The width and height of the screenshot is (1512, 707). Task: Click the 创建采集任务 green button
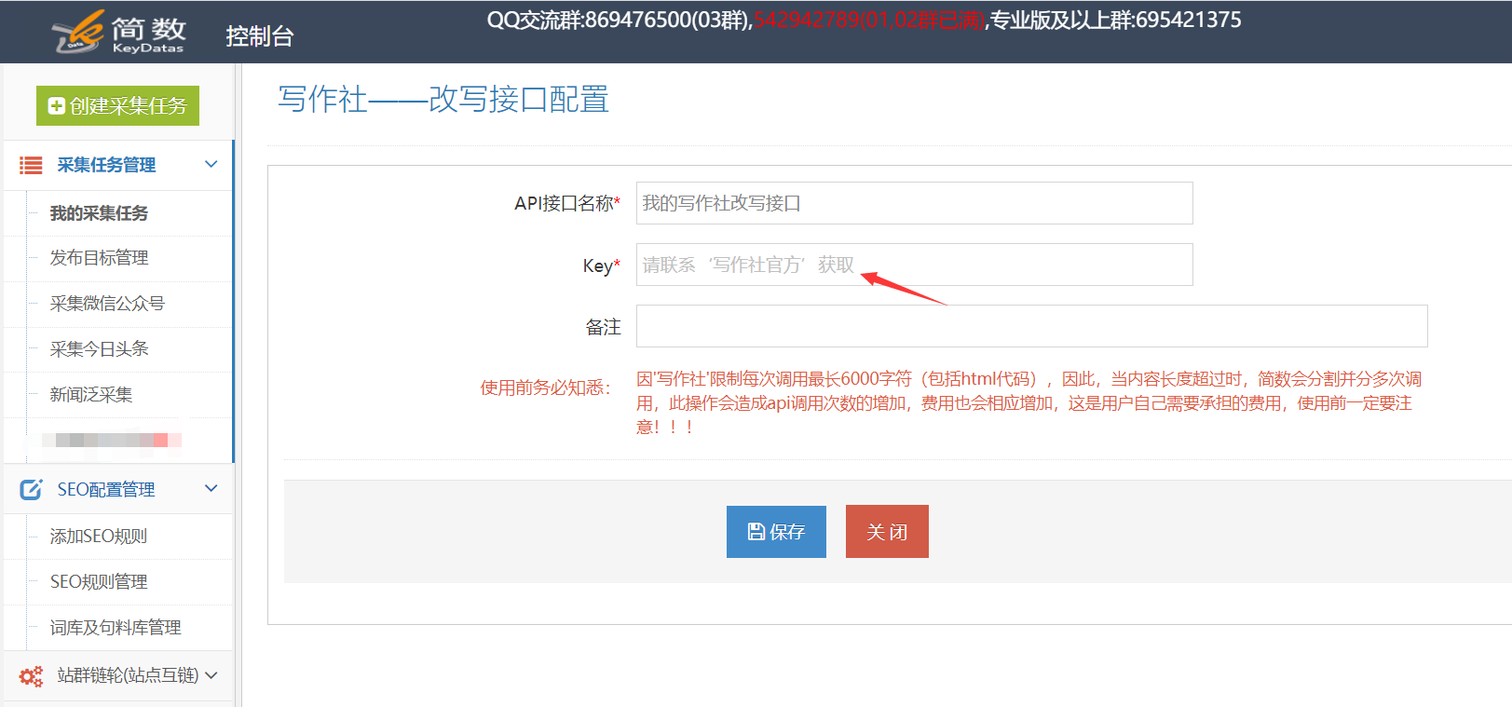[117, 105]
